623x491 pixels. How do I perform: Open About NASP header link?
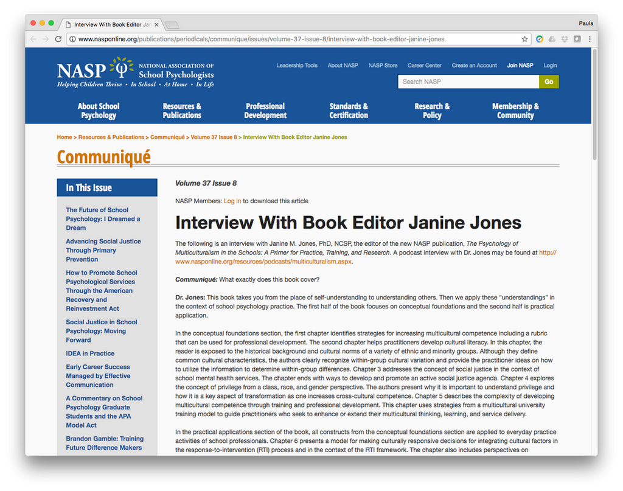click(343, 65)
